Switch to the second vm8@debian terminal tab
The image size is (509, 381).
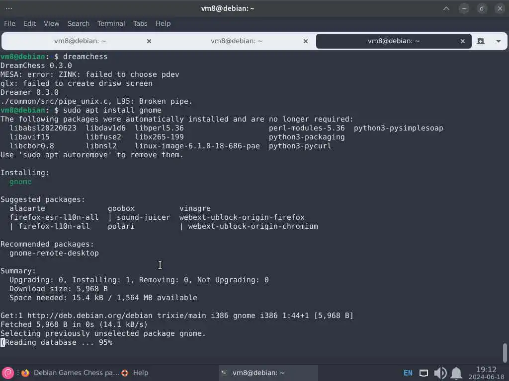pyautogui.click(x=236, y=41)
